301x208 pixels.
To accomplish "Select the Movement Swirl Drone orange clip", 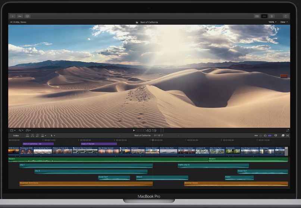I will point(86,184).
